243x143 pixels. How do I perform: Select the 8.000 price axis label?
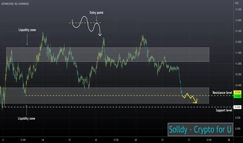(x=238, y=128)
